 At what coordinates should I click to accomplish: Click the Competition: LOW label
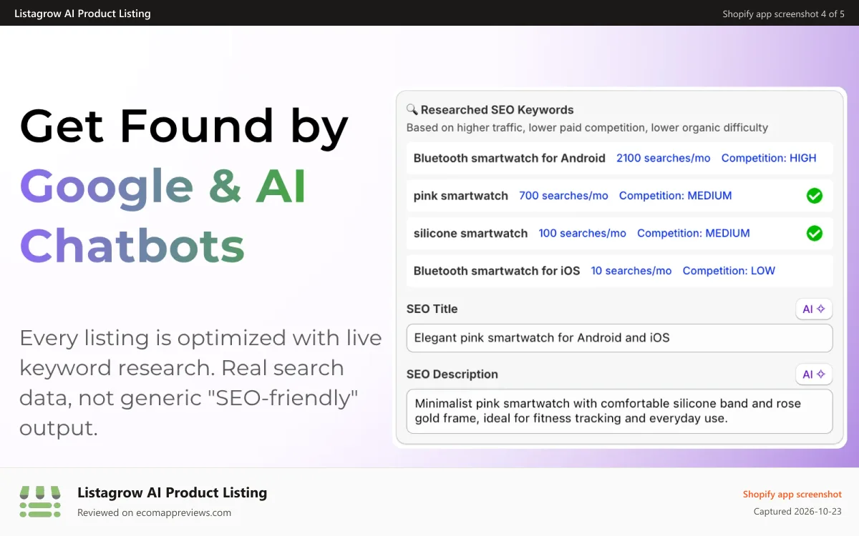pyautogui.click(x=729, y=271)
